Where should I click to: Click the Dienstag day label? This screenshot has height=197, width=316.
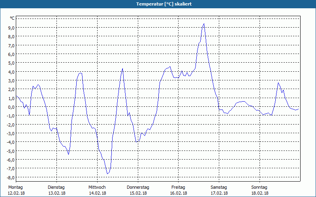(x=56, y=188)
